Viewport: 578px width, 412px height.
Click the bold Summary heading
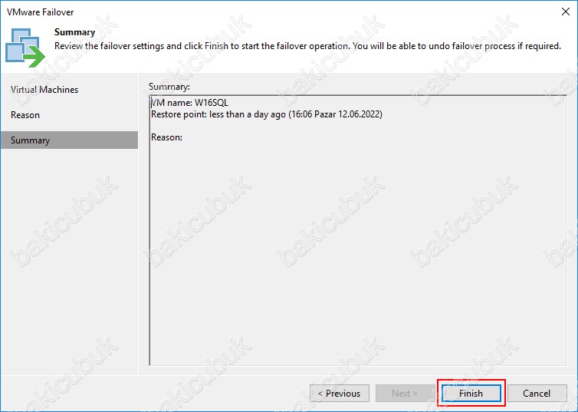[x=75, y=32]
